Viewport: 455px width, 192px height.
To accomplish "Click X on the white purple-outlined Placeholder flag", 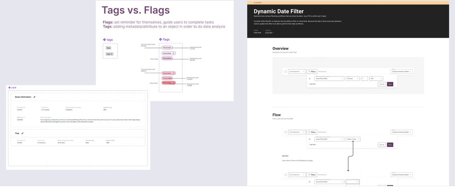I will tap(173, 53).
